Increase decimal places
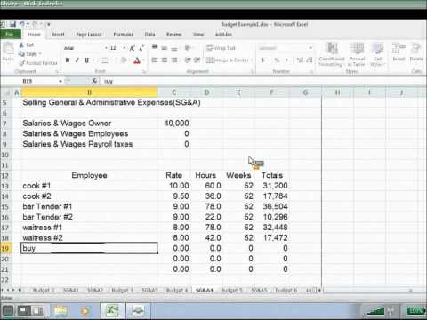Screen dimensions: 427x320 (300, 60)
